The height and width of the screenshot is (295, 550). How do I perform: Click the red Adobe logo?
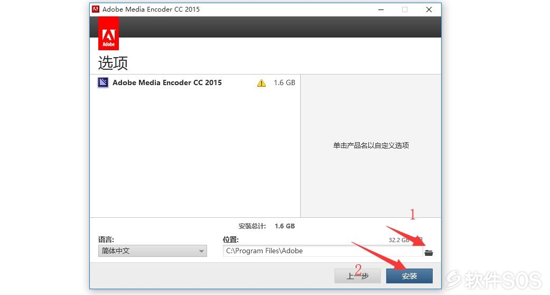pyautogui.click(x=108, y=34)
